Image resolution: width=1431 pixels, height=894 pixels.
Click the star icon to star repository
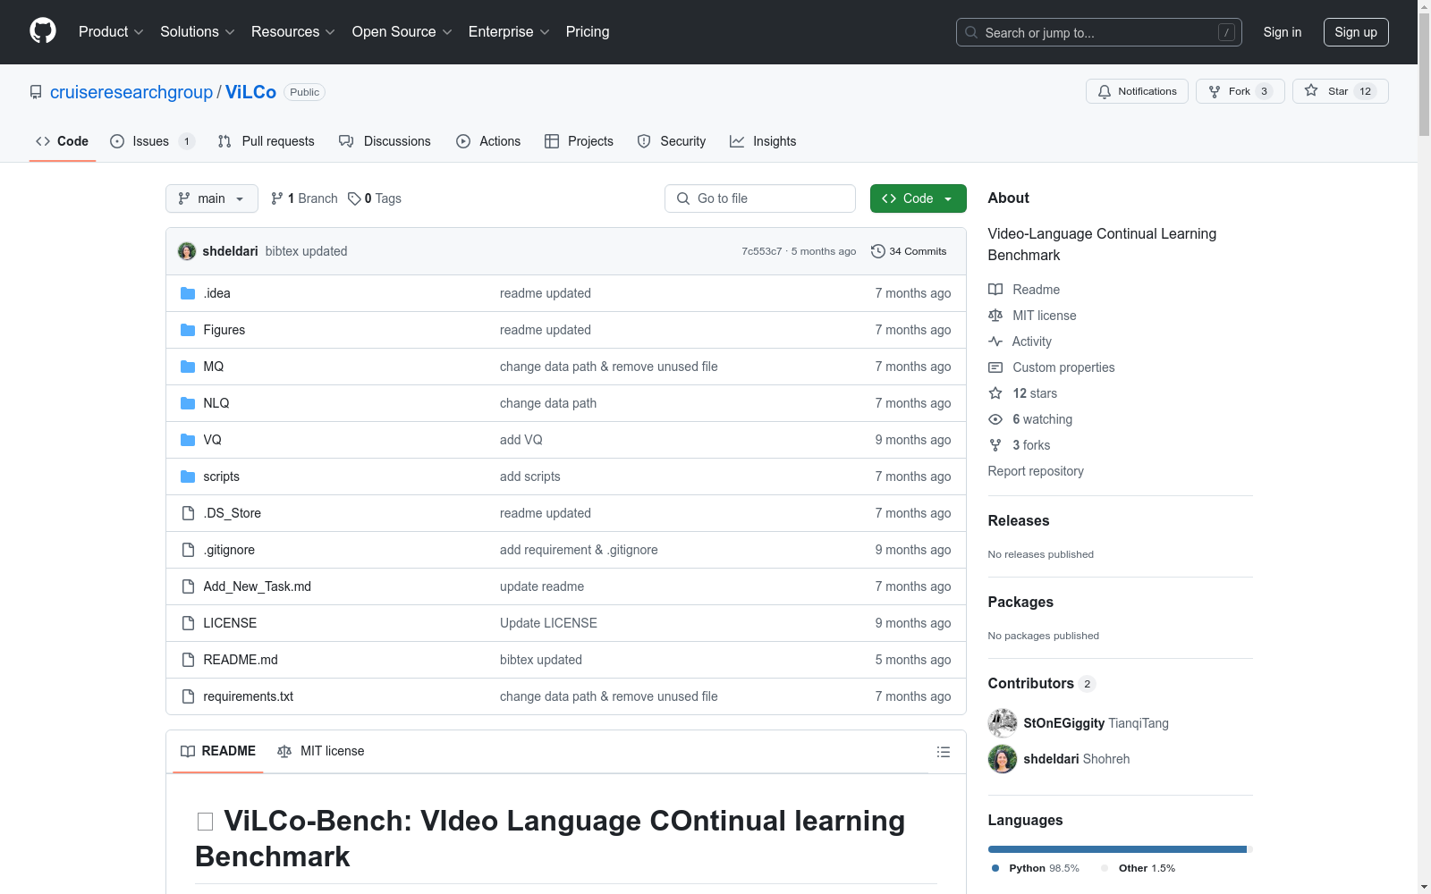pos(1311,90)
